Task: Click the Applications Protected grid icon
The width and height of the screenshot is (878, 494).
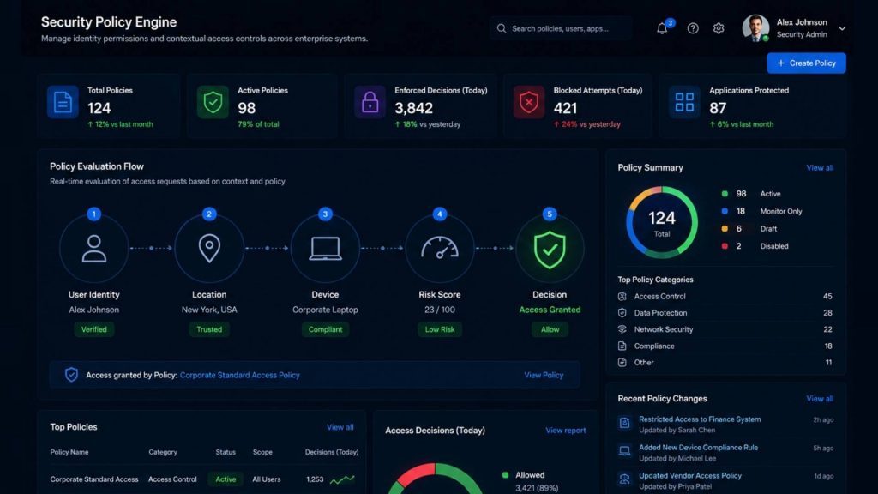Action: 684,102
